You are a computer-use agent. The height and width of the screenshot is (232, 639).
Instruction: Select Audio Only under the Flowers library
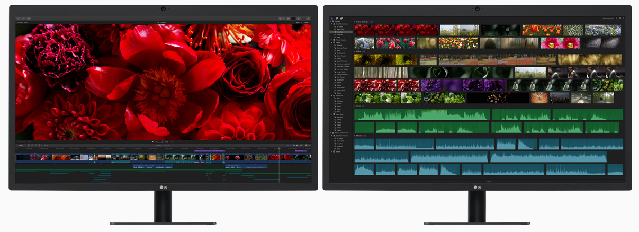click(341, 29)
